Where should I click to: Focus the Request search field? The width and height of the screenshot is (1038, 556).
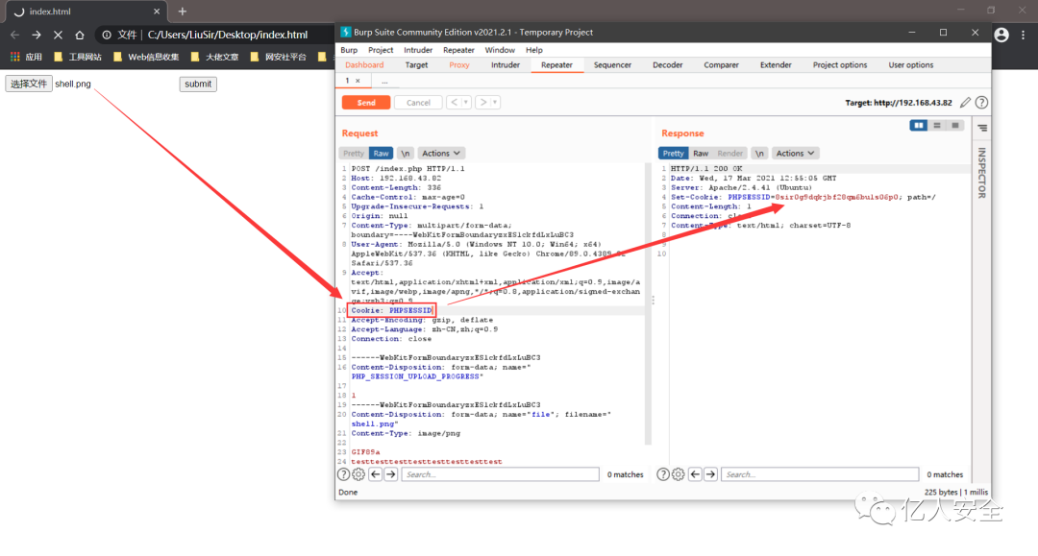[x=501, y=474]
